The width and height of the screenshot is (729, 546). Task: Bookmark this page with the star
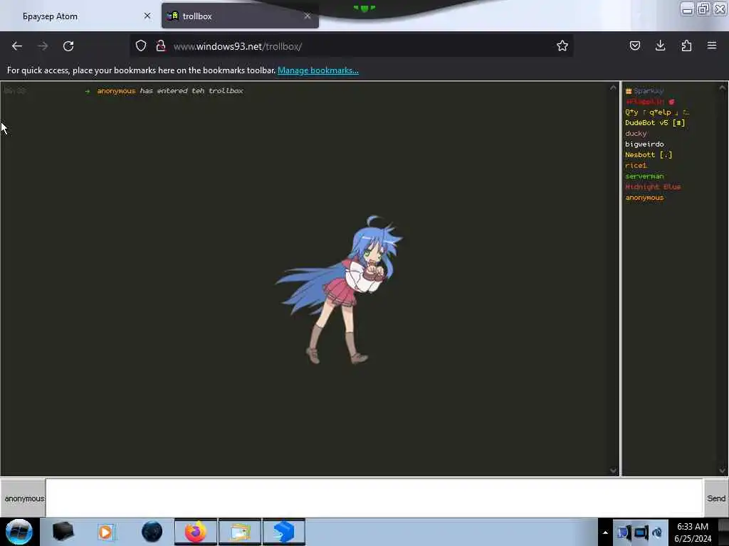pos(562,45)
